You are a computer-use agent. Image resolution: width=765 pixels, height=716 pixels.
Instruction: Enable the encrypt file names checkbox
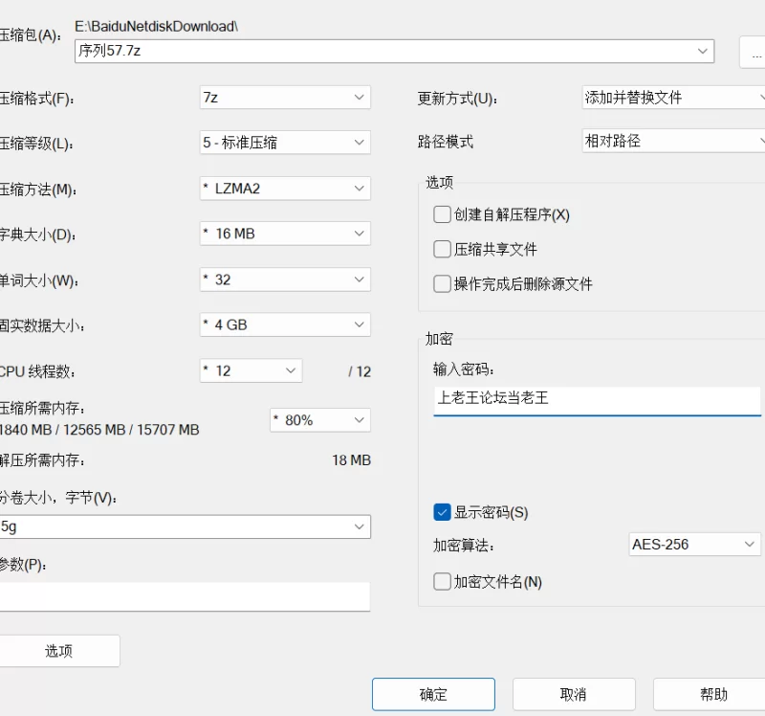point(442,582)
